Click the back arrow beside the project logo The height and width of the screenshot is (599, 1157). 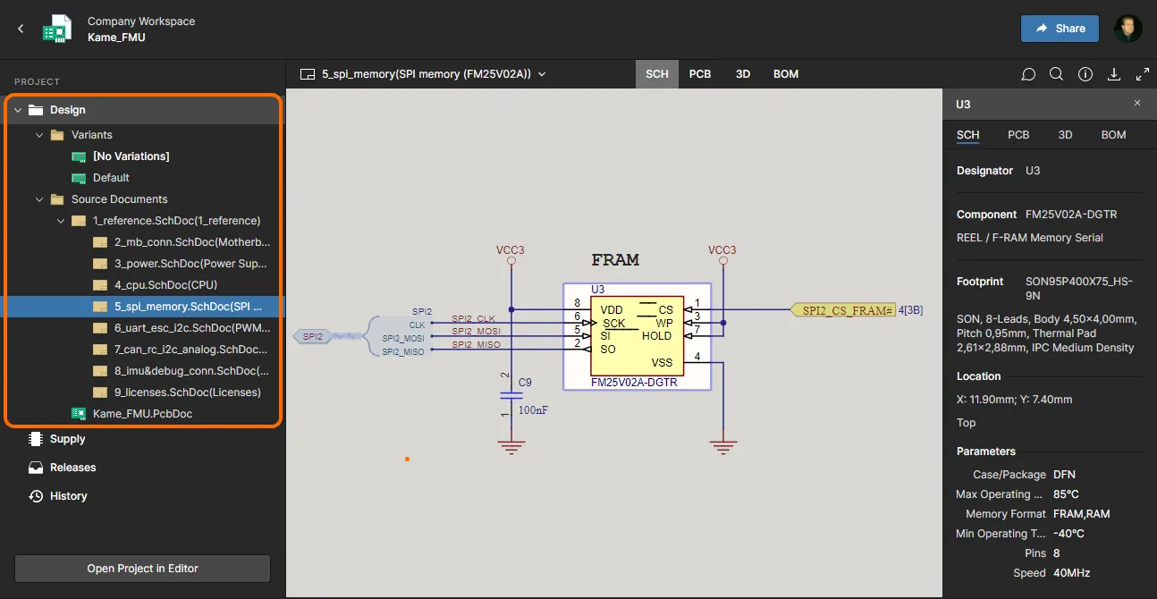21,29
